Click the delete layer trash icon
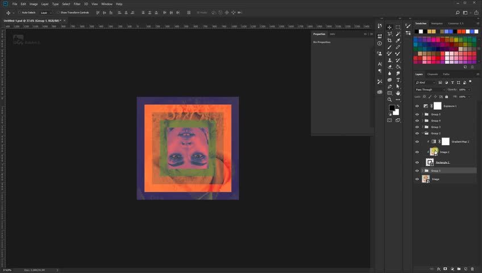Image resolution: width=482 pixels, height=273 pixels. 472,269
